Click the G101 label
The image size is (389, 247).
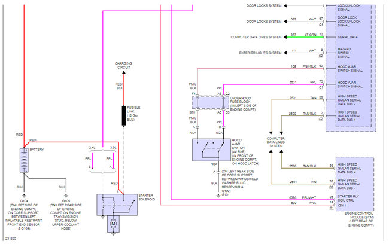point(226,195)
